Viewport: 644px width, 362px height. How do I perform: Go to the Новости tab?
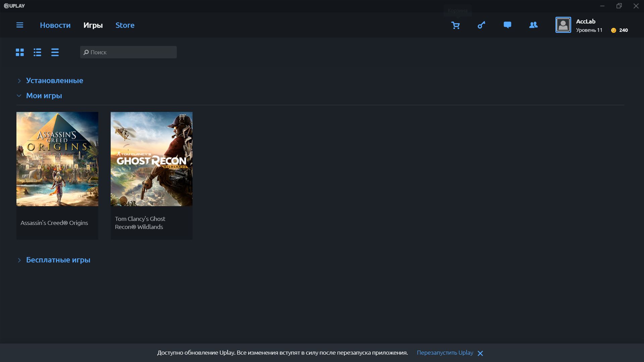[55, 25]
